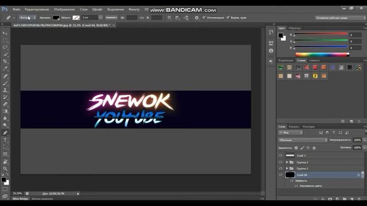Select the Horizontal Type tool
The image size is (367, 206).
pyautogui.click(x=5, y=140)
